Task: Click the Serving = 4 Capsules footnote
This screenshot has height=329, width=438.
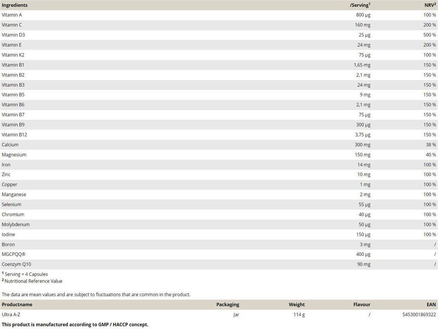Action: click(26, 274)
